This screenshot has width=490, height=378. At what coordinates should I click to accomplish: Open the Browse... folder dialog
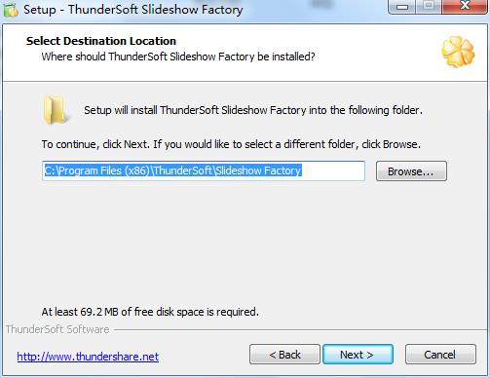pyautogui.click(x=411, y=171)
